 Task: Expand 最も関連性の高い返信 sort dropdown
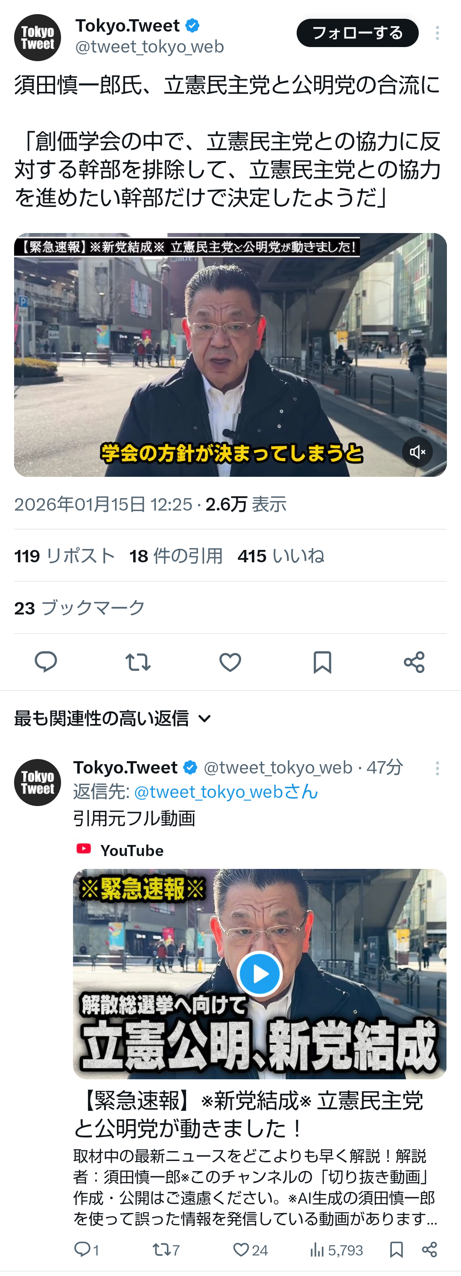pyautogui.click(x=113, y=718)
